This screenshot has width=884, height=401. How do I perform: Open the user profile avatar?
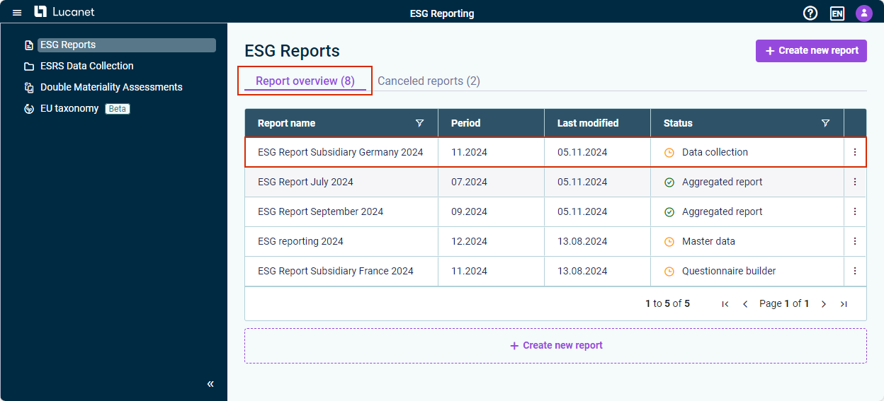863,13
